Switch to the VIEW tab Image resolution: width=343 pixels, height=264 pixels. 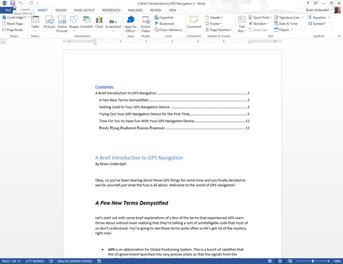click(172, 10)
